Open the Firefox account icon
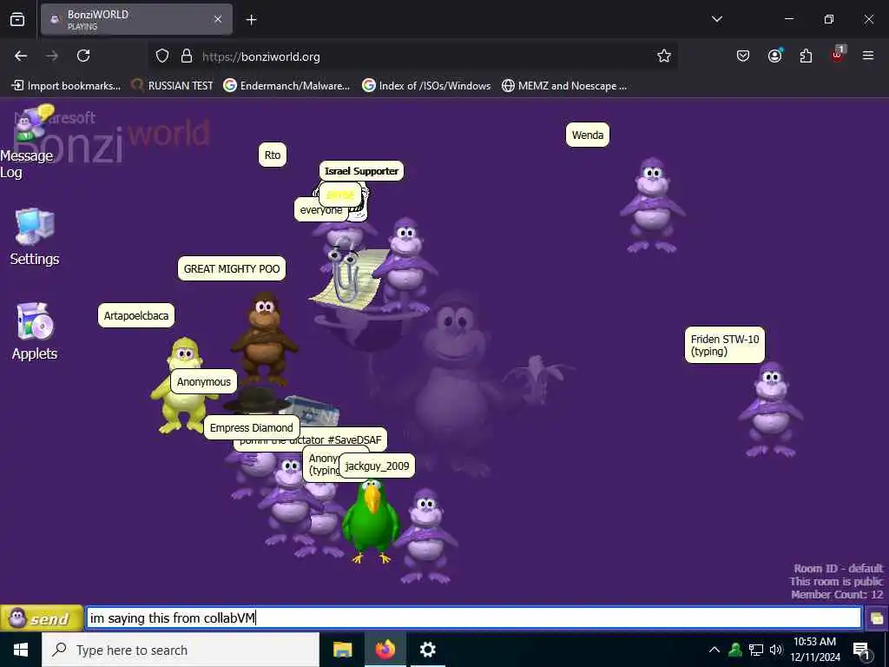This screenshot has height=667, width=889. [x=774, y=56]
